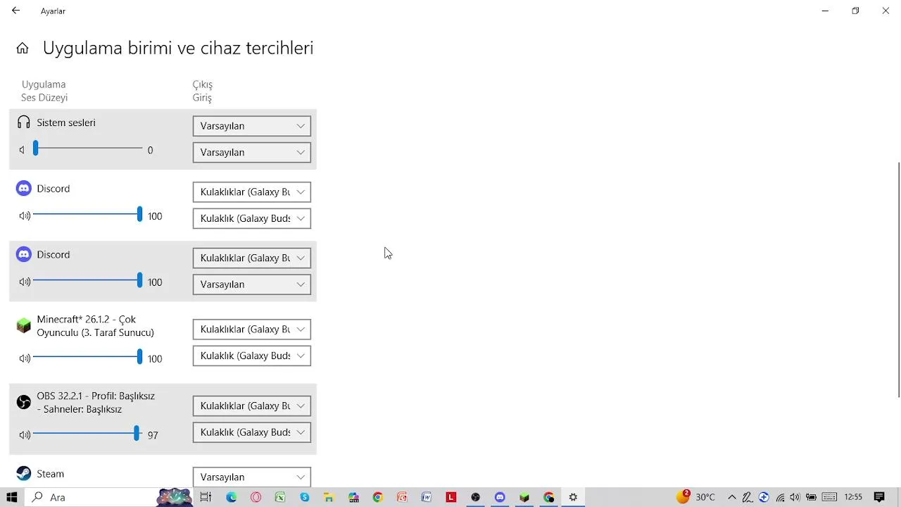Click the Sistem sesleri volume value 0
Screen dimensions: 901x507
(150, 150)
